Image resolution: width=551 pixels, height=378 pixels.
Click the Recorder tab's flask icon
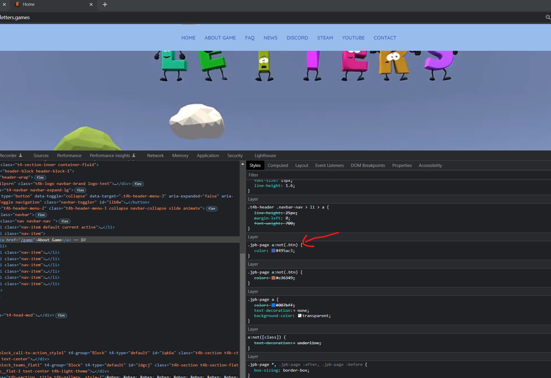tap(21, 156)
